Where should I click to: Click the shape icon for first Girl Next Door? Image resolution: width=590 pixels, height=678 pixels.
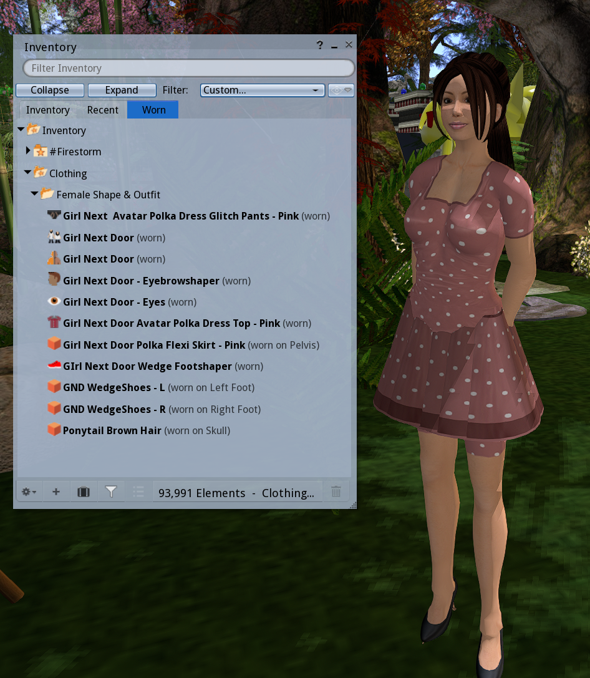[54, 236]
